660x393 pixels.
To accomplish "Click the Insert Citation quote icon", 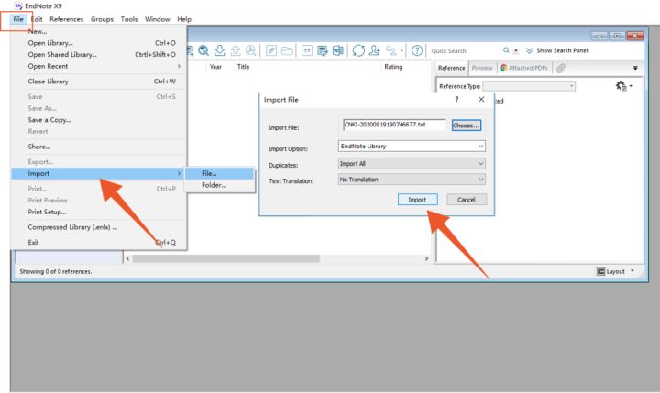I will (x=307, y=50).
